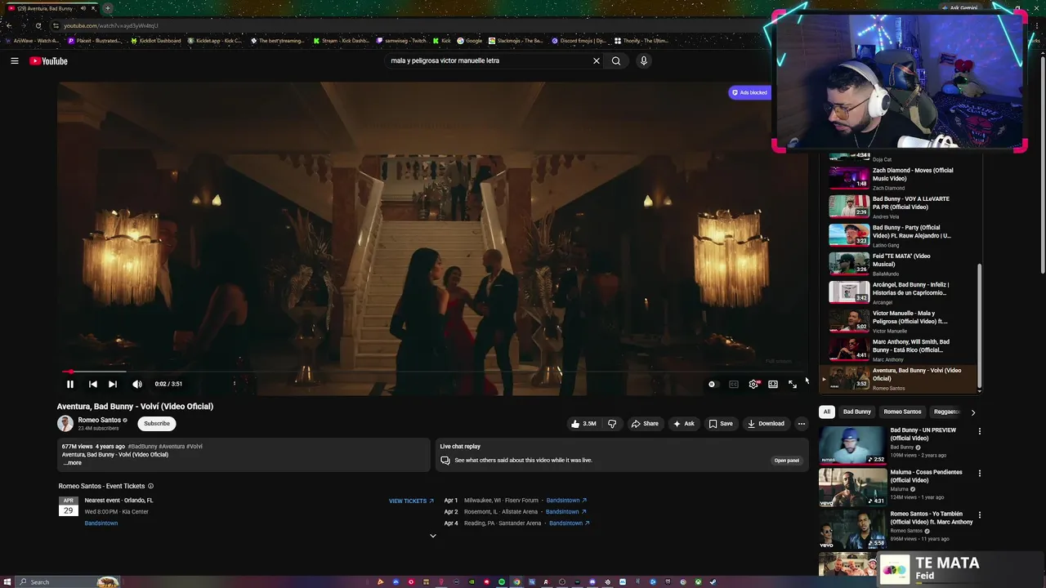Open a new browser tab
Viewport: 1046px width, 588px height.
coord(107,8)
